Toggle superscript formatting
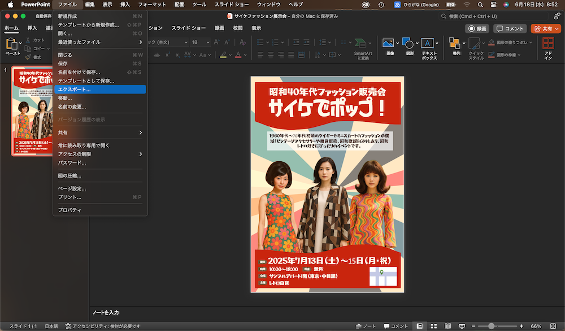This screenshot has width=565, height=331. point(168,55)
